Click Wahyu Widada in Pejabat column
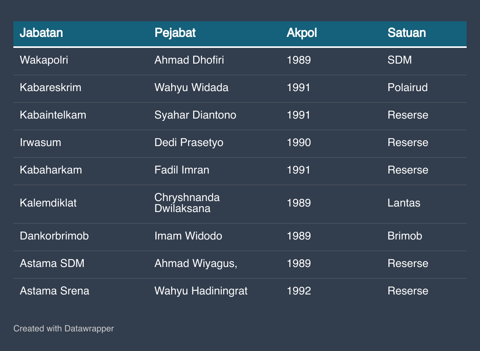 (x=191, y=87)
